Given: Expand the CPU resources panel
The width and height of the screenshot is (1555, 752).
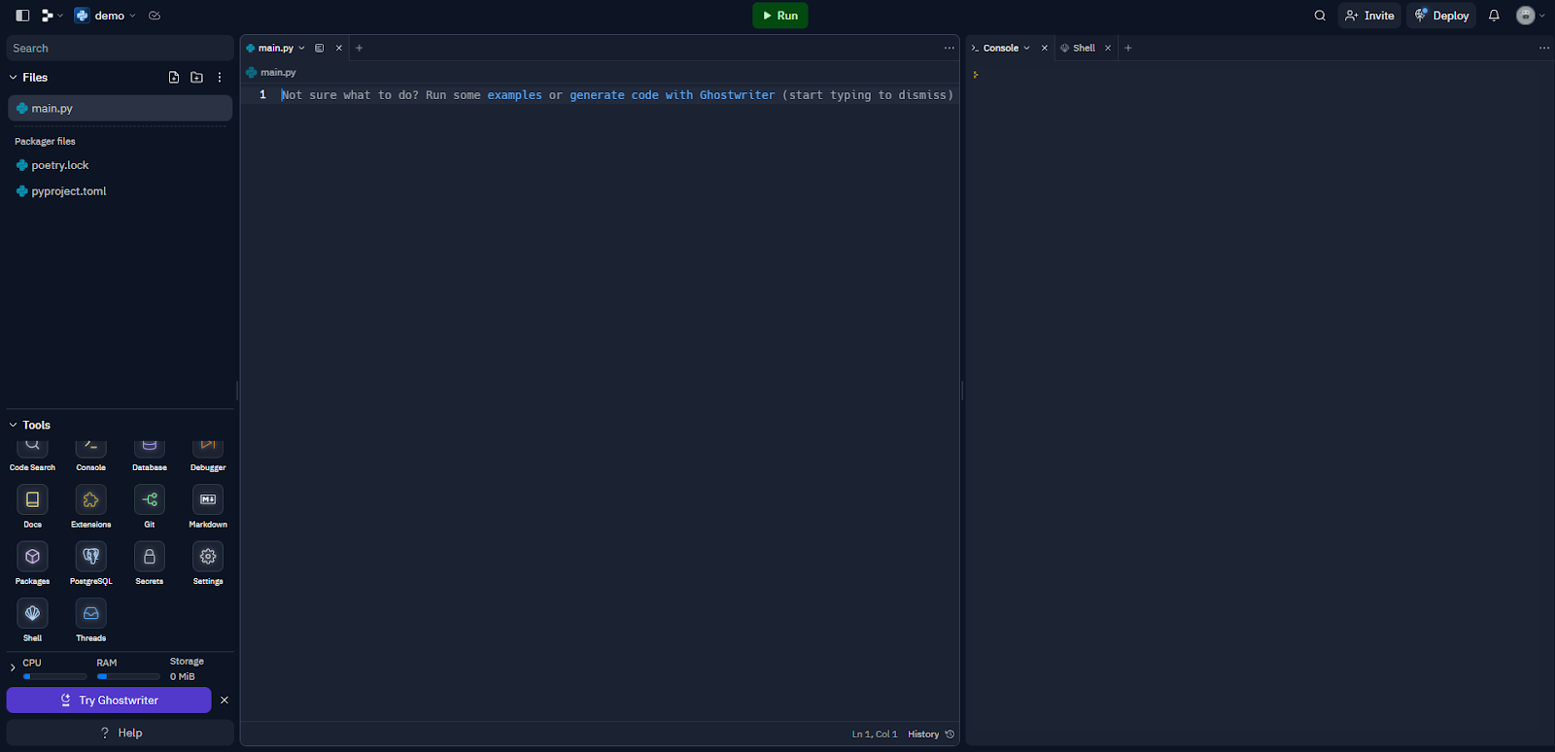Looking at the screenshot, I should point(13,667).
